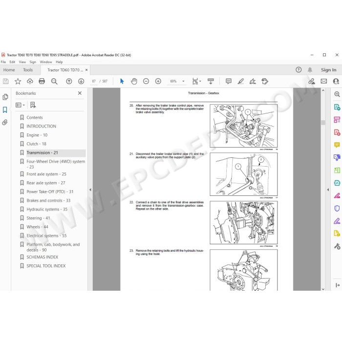Click the vertical scrollbar thumb
The height and width of the screenshot is (342, 342).
click(323, 122)
